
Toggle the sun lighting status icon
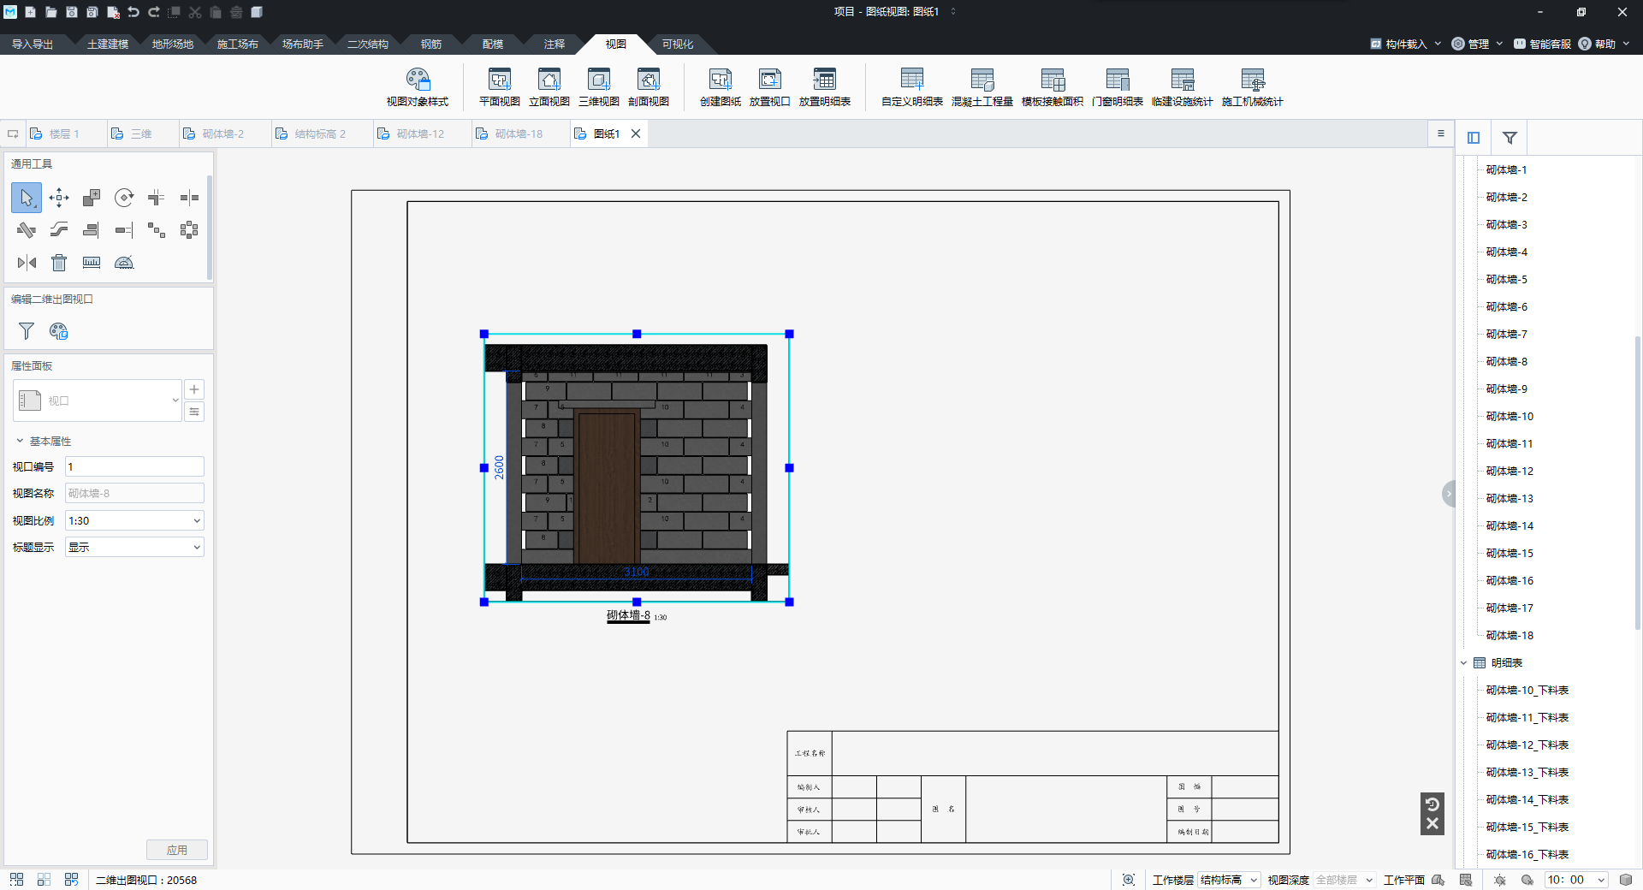click(x=1499, y=880)
